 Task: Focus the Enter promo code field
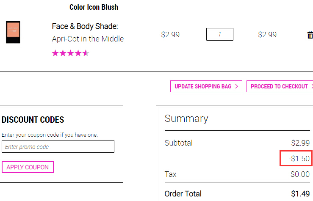point(58,146)
